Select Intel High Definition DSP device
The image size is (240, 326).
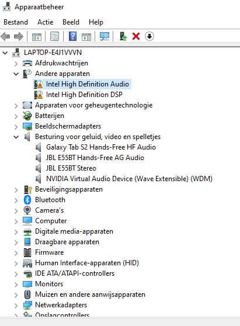[x=84, y=95]
